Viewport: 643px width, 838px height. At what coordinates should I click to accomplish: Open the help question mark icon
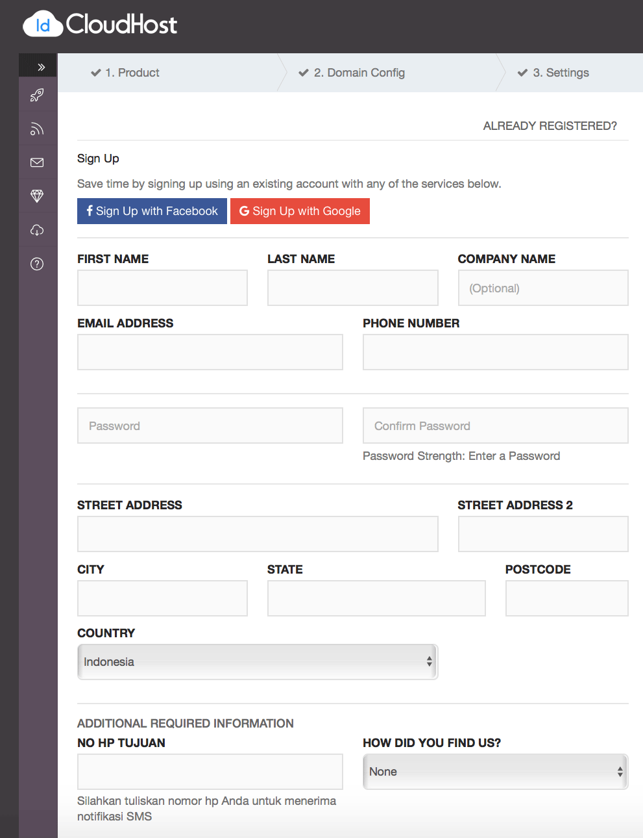click(37, 264)
